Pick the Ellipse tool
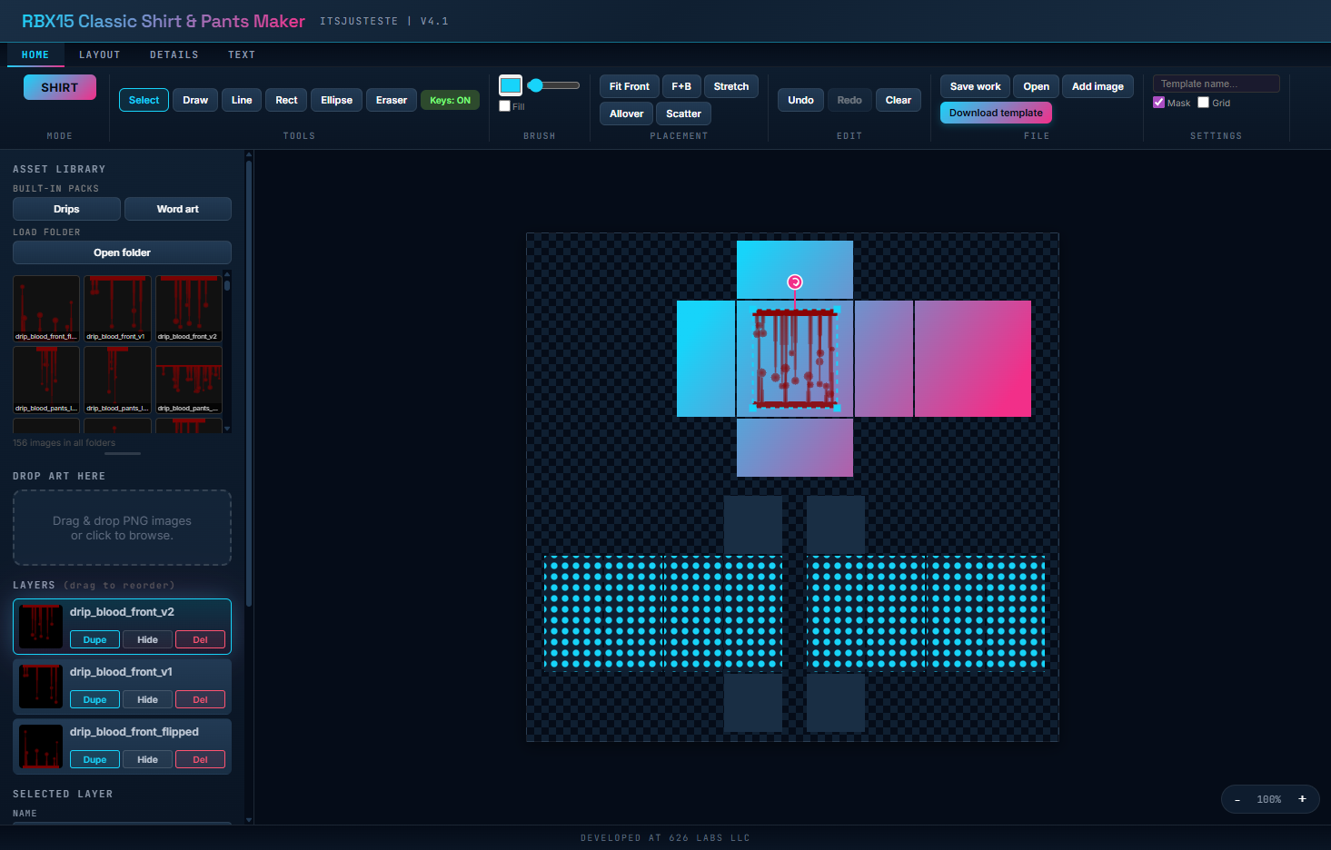The image size is (1331, 850). tap(336, 100)
